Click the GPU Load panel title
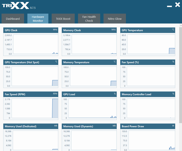 tap(69, 94)
